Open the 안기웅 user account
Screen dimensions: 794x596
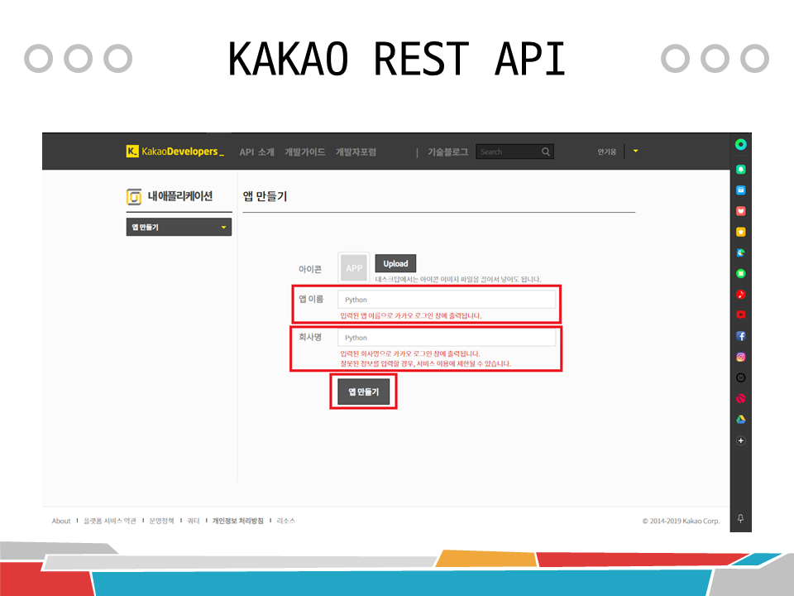tap(606, 151)
